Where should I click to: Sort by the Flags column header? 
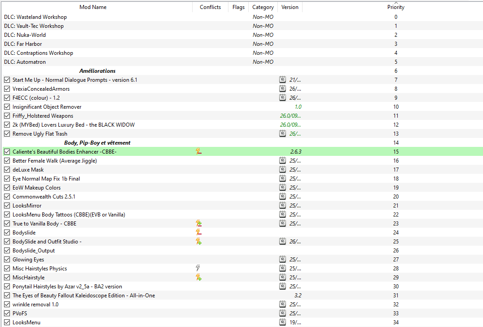(x=238, y=7)
